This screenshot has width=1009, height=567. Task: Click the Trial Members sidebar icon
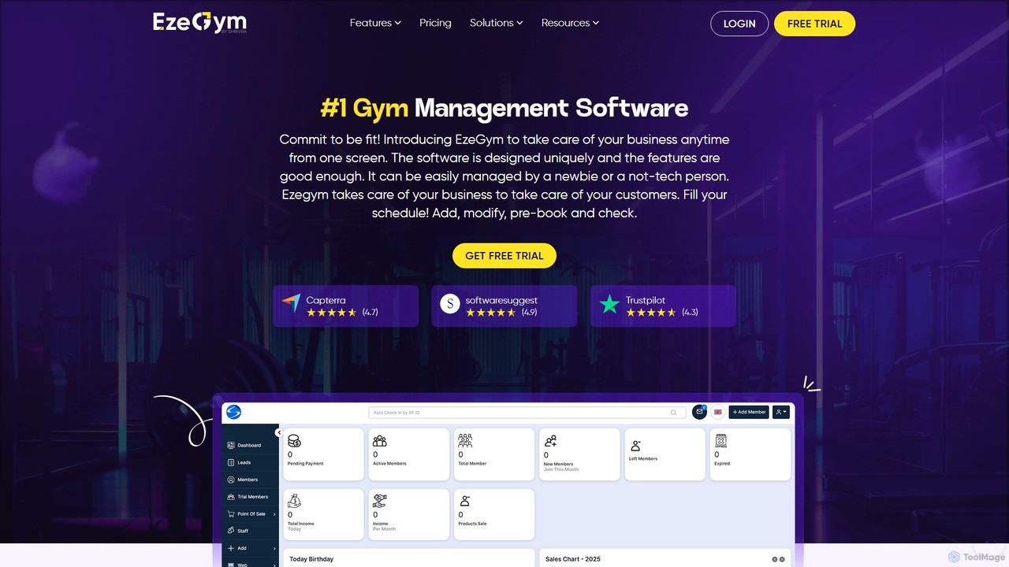coord(231,497)
